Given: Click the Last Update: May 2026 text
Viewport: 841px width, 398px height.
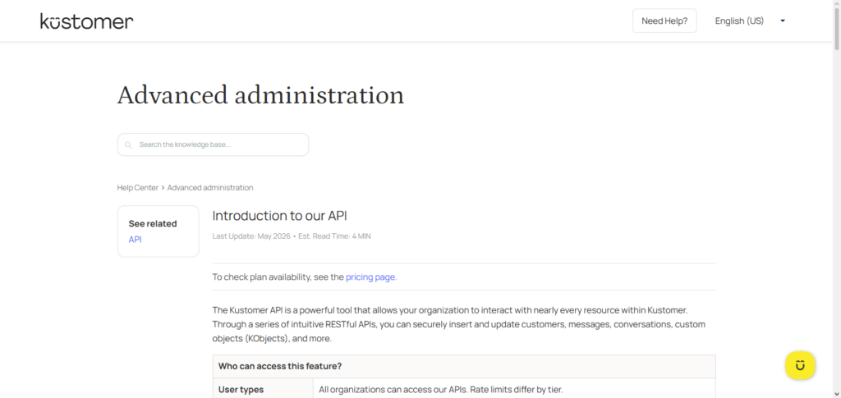Looking at the screenshot, I should point(251,236).
